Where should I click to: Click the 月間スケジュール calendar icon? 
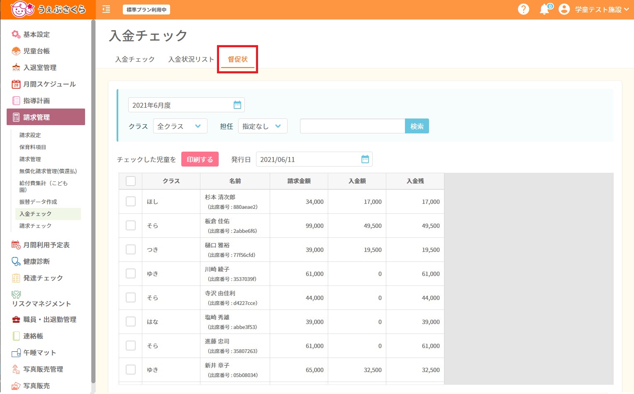(x=16, y=84)
